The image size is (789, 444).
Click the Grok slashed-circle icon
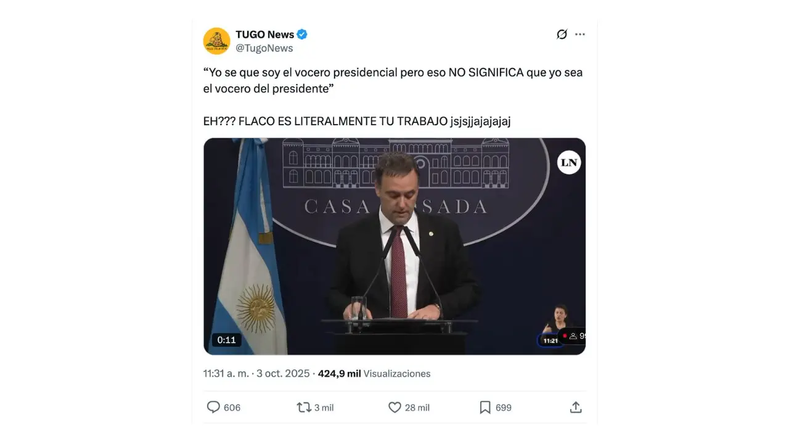[x=562, y=35]
